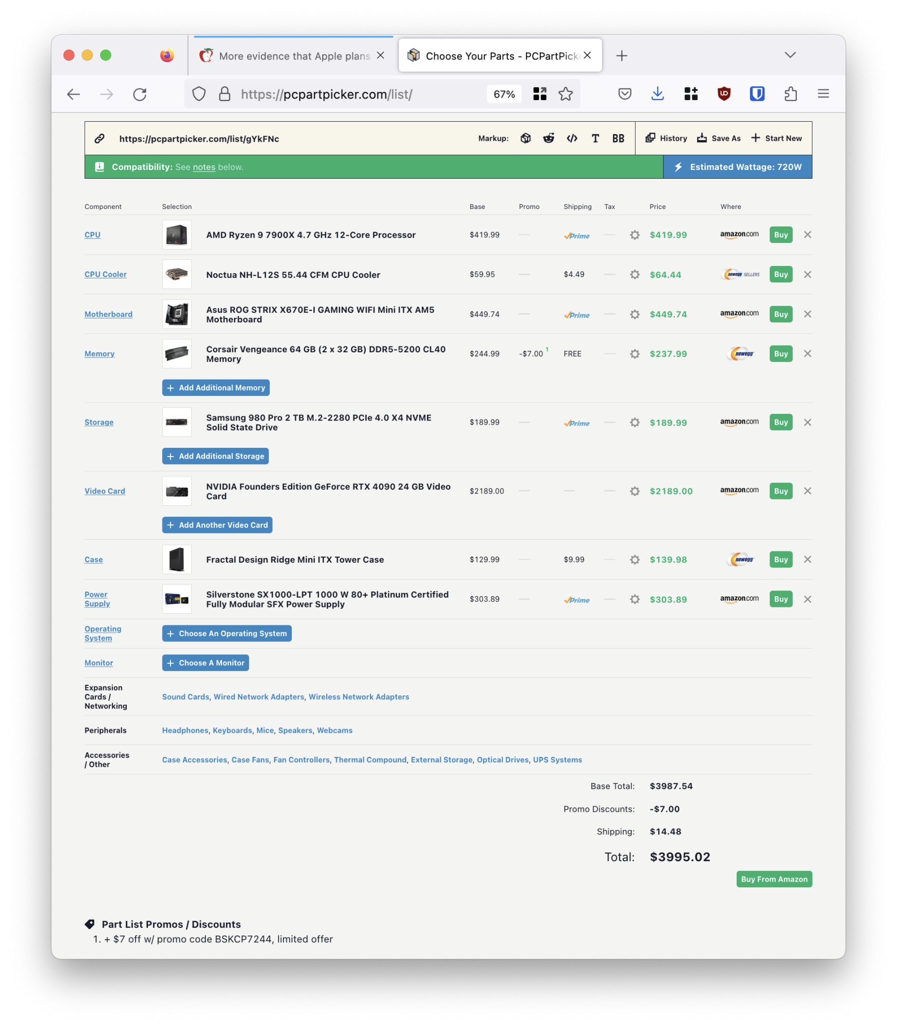Click Add Additional Storage button
Screen dimensions: 897x1027
215,456
